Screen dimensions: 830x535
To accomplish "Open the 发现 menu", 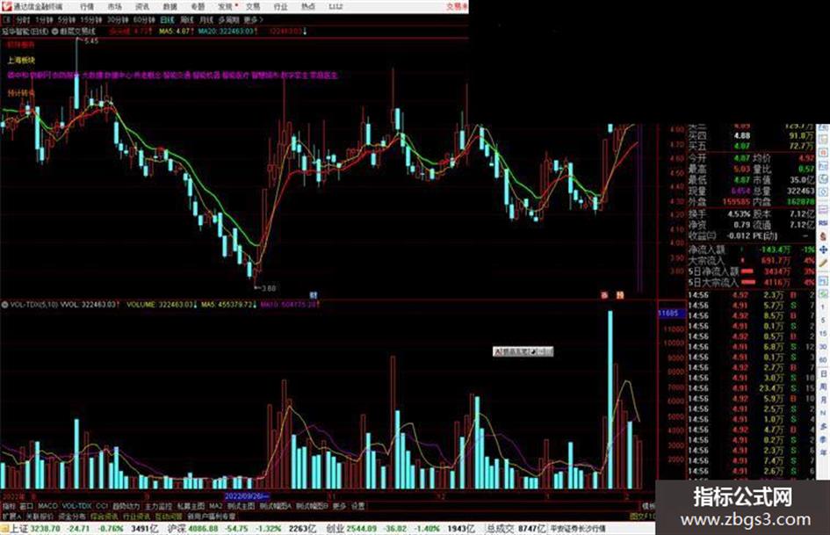I will pos(226,7).
